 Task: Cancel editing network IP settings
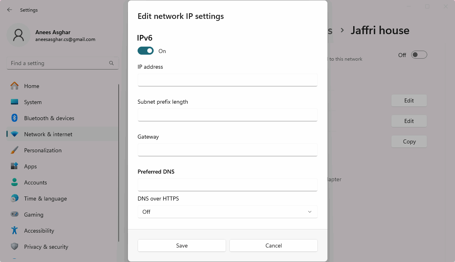[274, 246]
